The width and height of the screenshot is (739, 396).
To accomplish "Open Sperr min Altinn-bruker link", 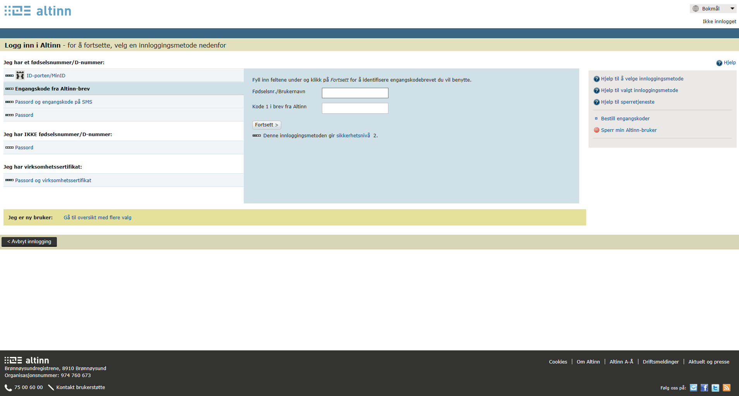I will pos(629,130).
